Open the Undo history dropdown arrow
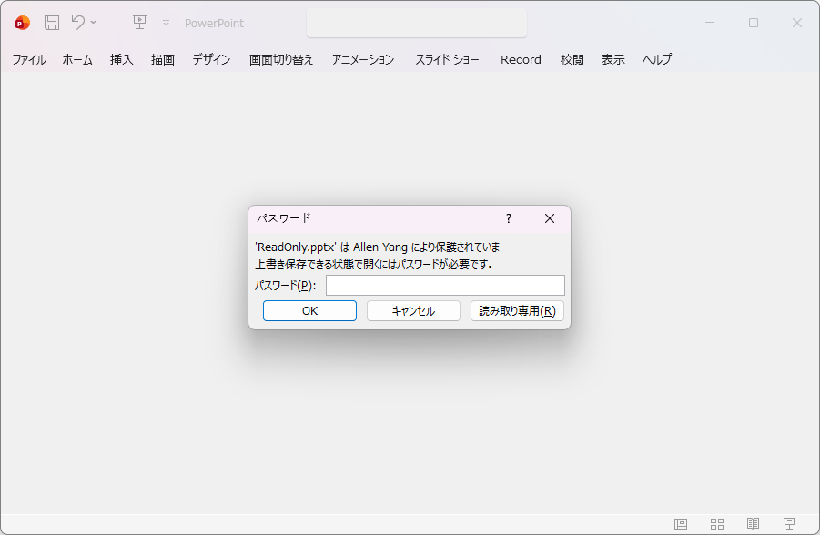The image size is (820, 535). click(93, 23)
